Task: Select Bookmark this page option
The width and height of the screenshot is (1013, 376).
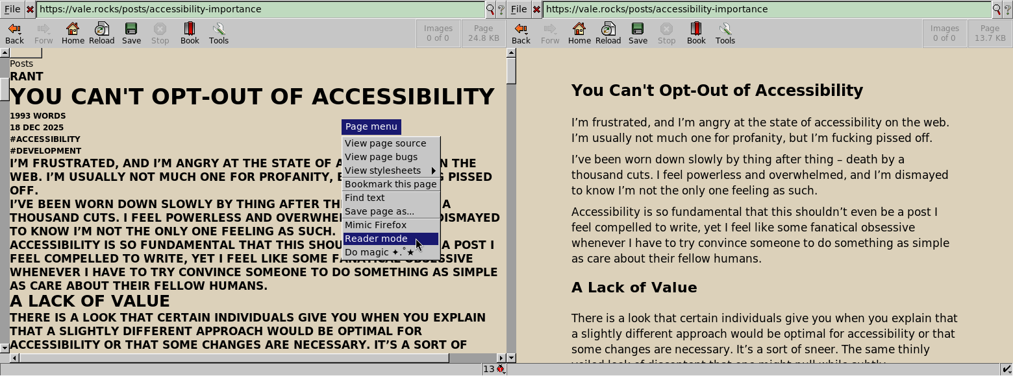Action: [x=390, y=184]
